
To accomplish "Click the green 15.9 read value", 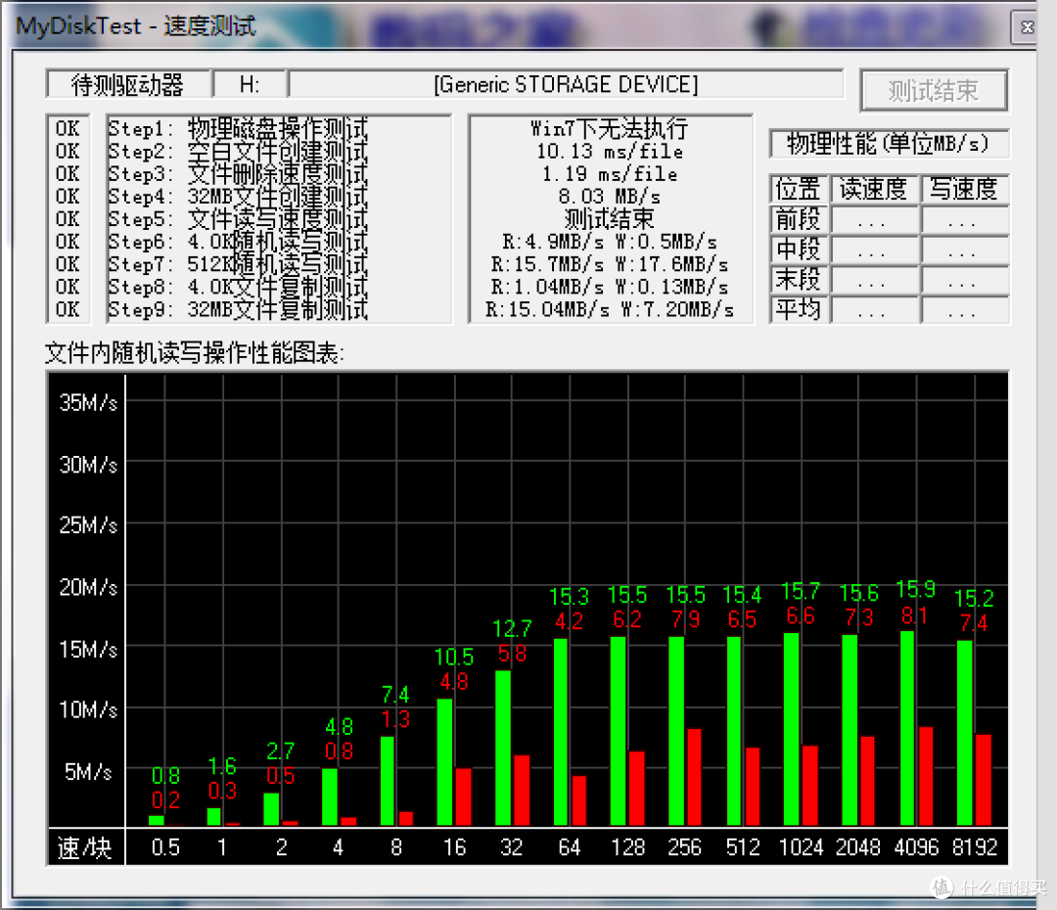I will click(916, 590).
